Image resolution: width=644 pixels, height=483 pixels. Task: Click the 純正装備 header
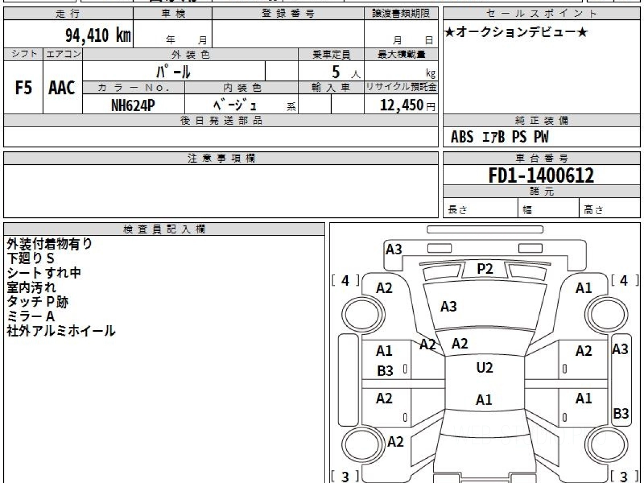coord(542,121)
